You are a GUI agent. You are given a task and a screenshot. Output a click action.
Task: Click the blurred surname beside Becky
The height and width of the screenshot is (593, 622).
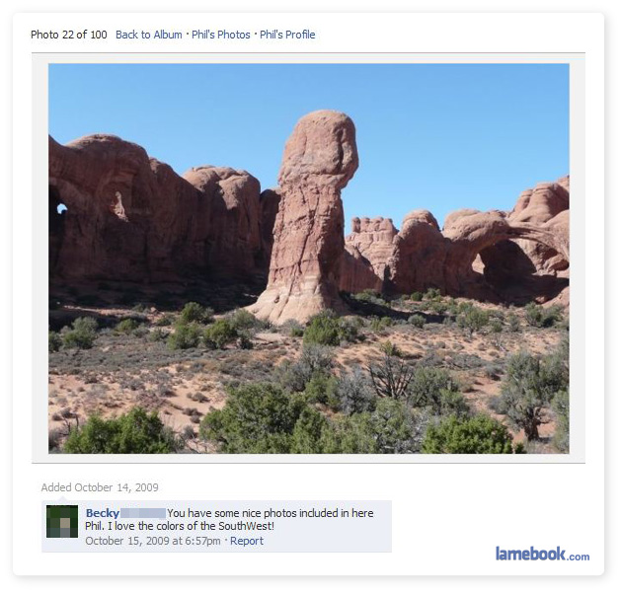click(x=143, y=513)
